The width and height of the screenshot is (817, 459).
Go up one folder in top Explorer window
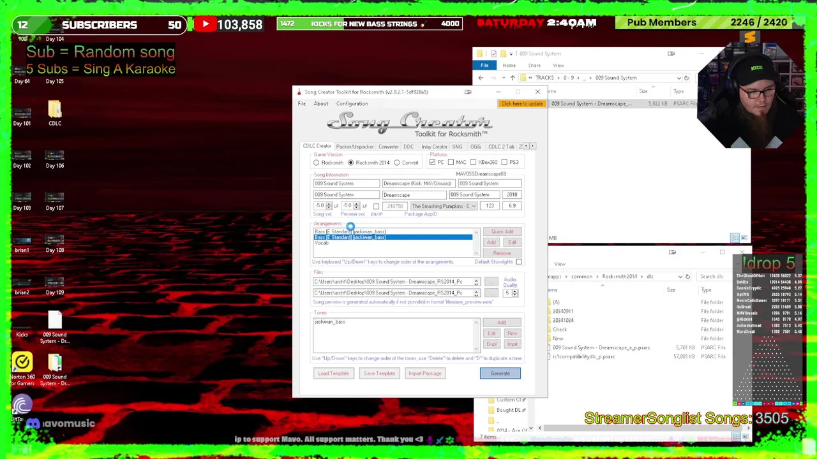point(512,78)
